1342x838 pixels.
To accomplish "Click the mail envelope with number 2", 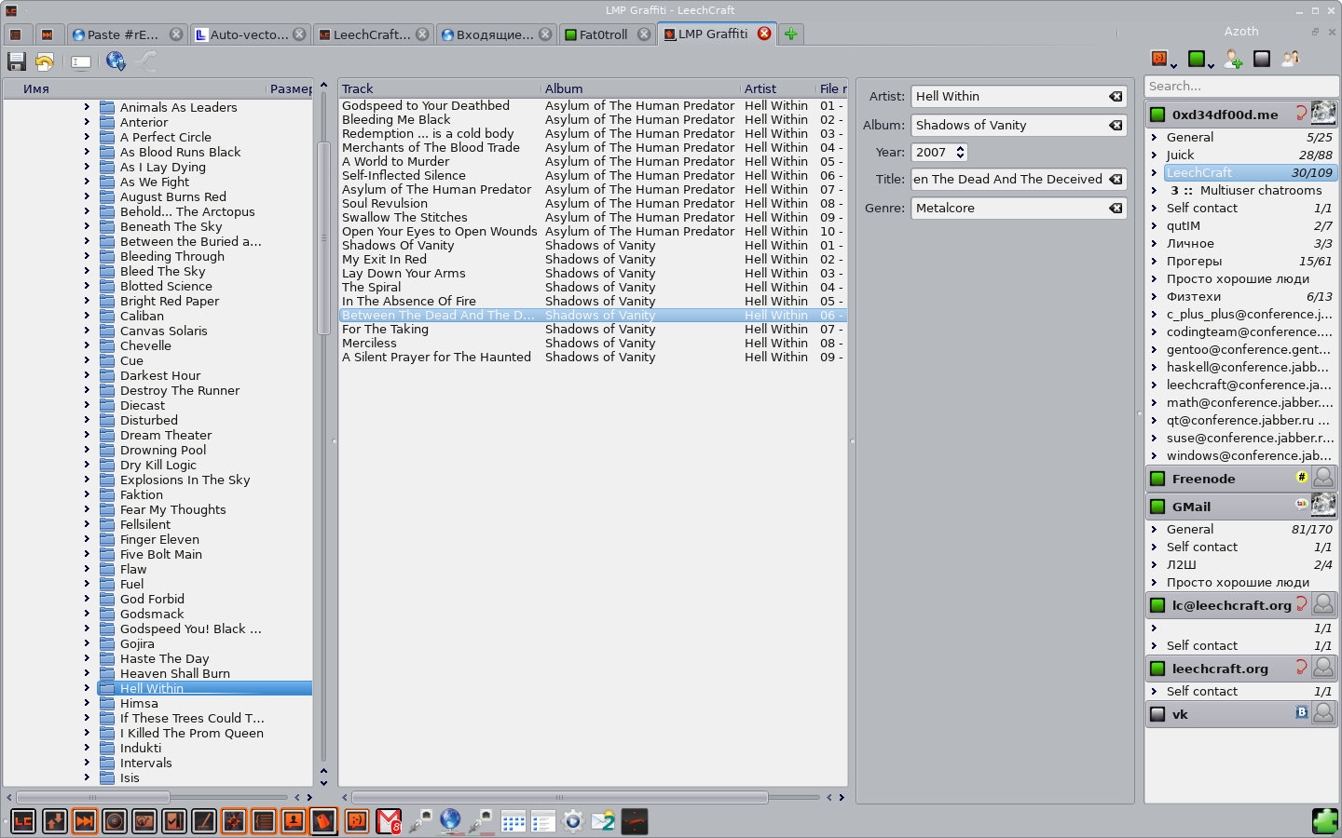I will coord(603,821).
